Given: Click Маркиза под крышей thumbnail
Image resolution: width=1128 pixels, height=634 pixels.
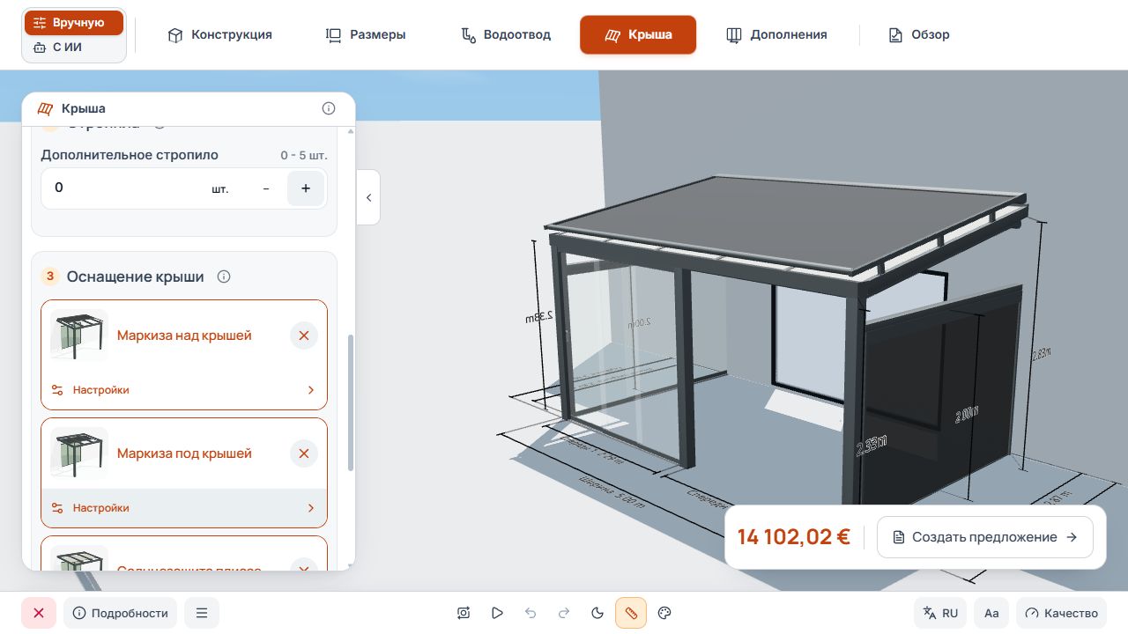Looking at the screenshot, I should click(x=79, y=453).
